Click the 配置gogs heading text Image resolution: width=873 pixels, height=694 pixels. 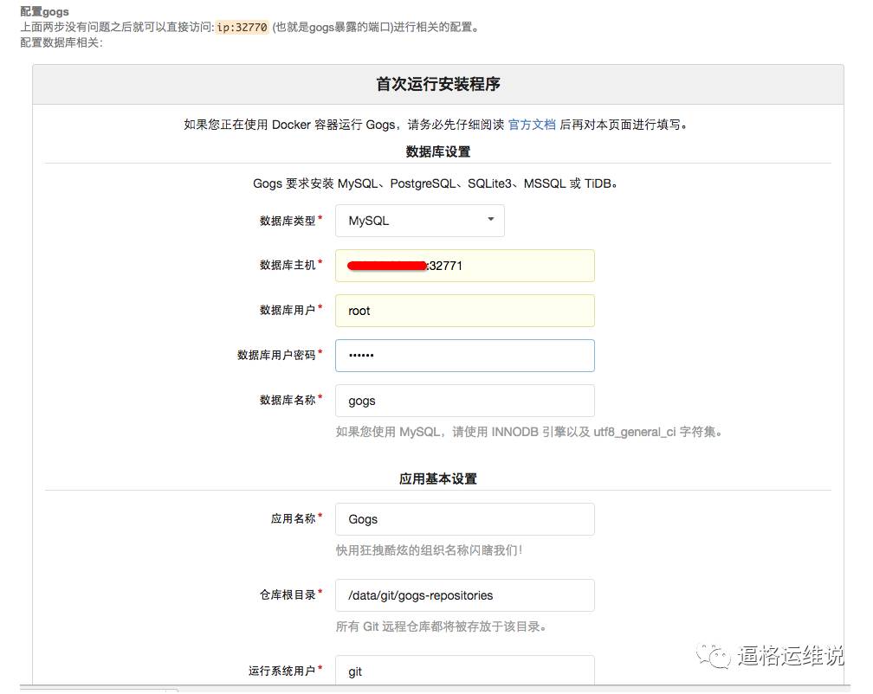pyautogui.click(x=44, y=11)
